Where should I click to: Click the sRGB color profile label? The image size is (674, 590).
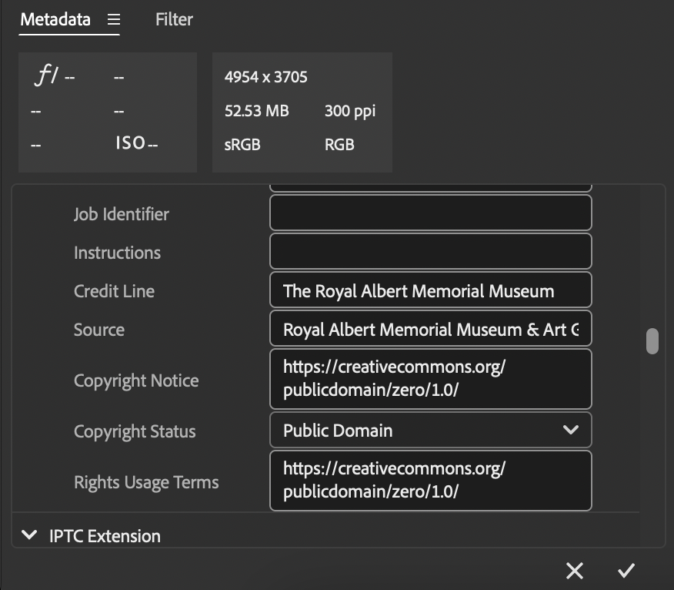click(x=242, y=145)
